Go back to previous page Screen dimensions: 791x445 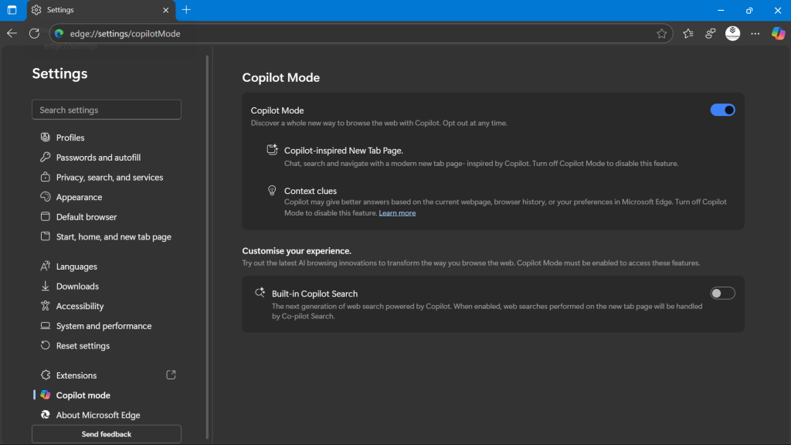pos(12,33)
